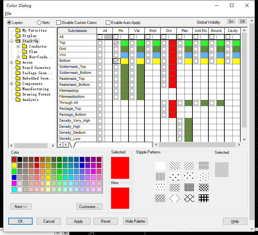Screen dimensions: 258x235
Task: Select the diagonal lines stipple pattern
Action: point(189,166)
